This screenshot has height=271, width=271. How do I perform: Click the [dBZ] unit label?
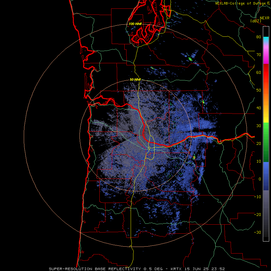tap(256, 21)
